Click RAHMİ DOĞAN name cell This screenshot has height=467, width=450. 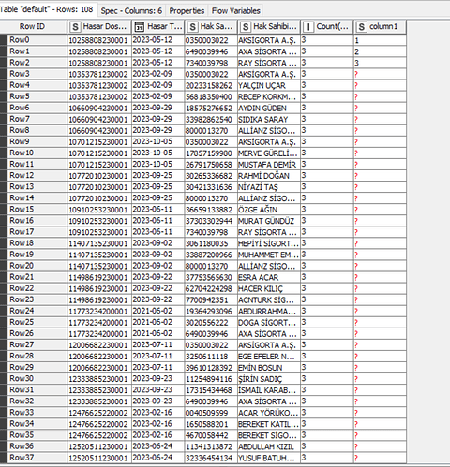tap(269, 176)
